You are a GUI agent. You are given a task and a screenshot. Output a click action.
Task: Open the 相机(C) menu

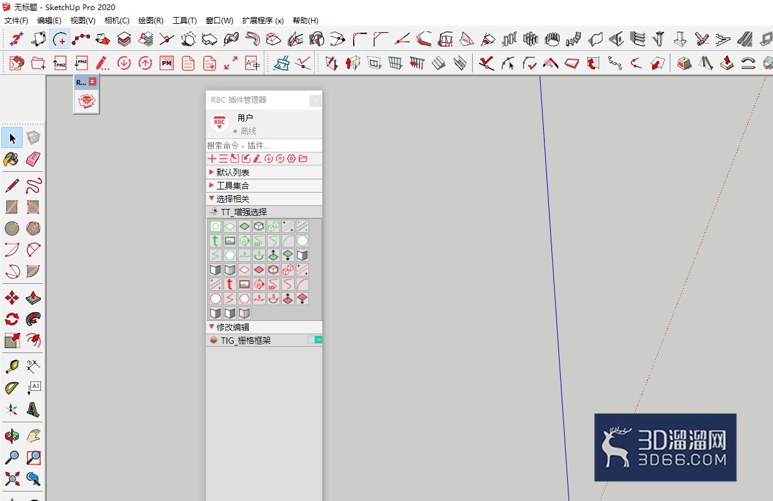[x=116, y=21]
